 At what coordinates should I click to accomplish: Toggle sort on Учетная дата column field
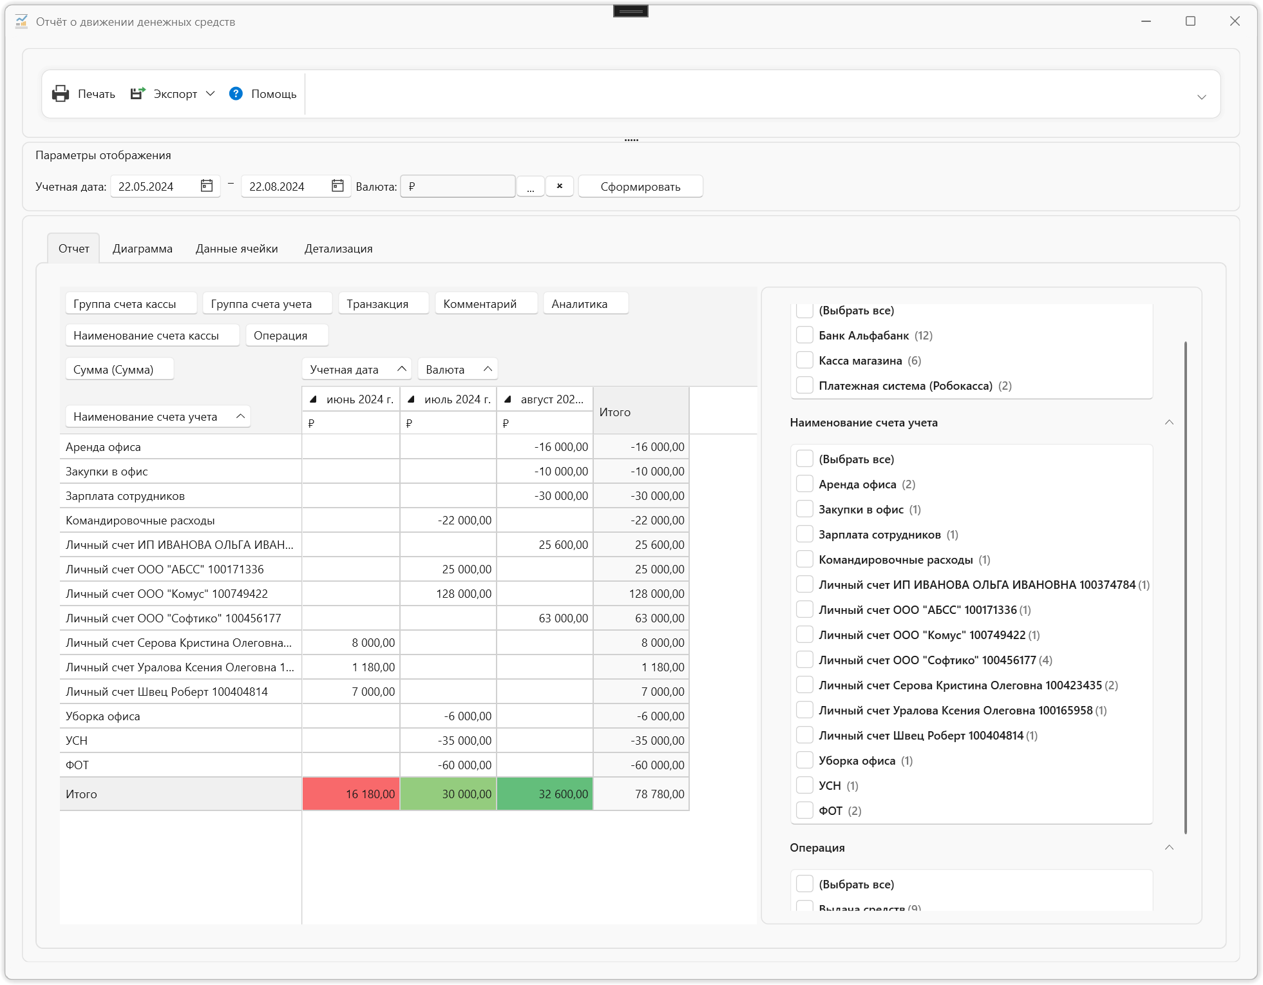[356, 370]
